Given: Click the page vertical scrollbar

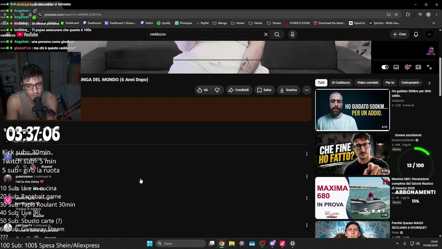Looking at the screenshot, I should click(x=440, y=76).
